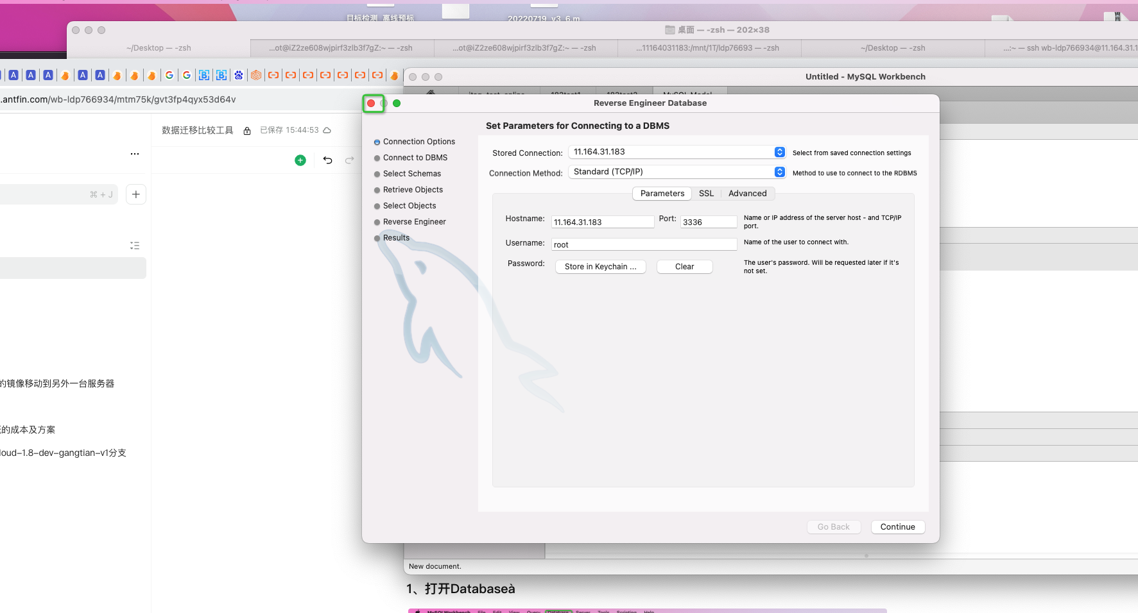1138x613 pixels.
Task: Select the Select Objects wizard step
Action: (x=410, y=206)
